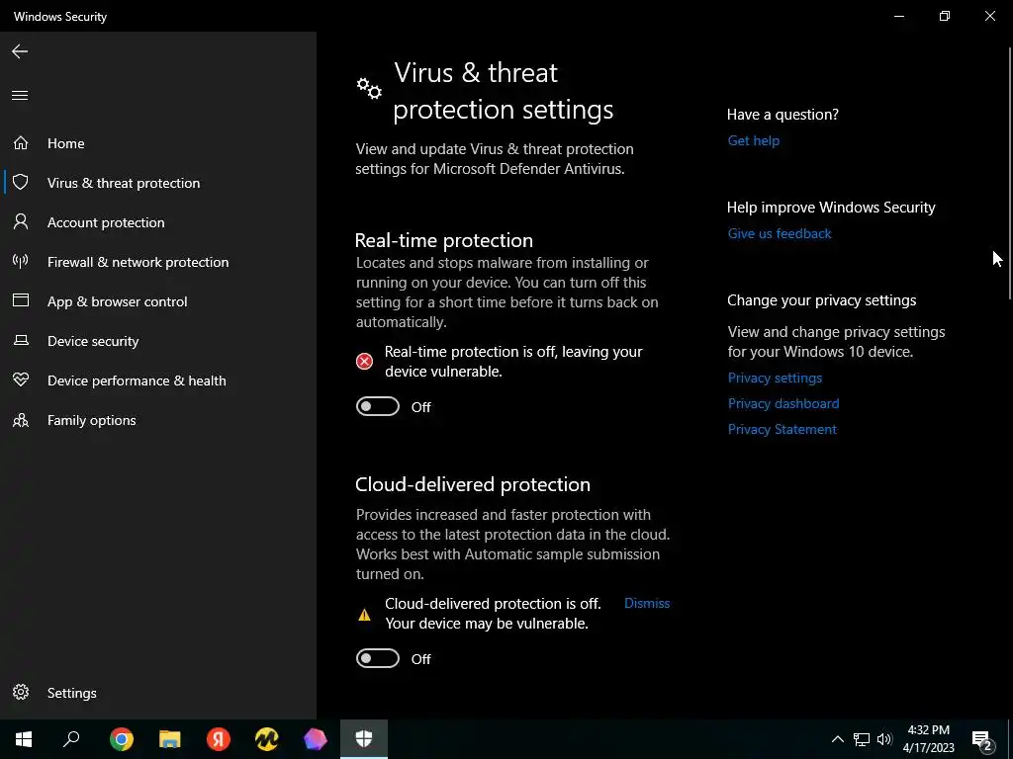Open Privacy settings link
This screenshot has height=759, width=1013.
[x=775, y=378]
